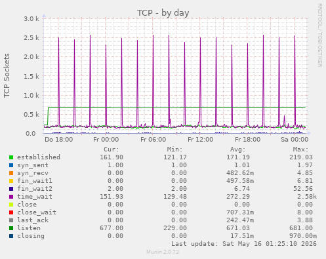Screen dimensions: 326x259
Task: Click established current value 161.90
Action: pyautogui.click(x=112, y=157)
